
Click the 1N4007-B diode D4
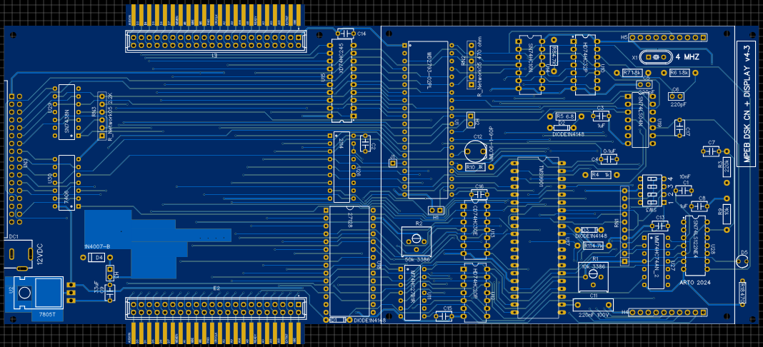[x=99, y=257]
